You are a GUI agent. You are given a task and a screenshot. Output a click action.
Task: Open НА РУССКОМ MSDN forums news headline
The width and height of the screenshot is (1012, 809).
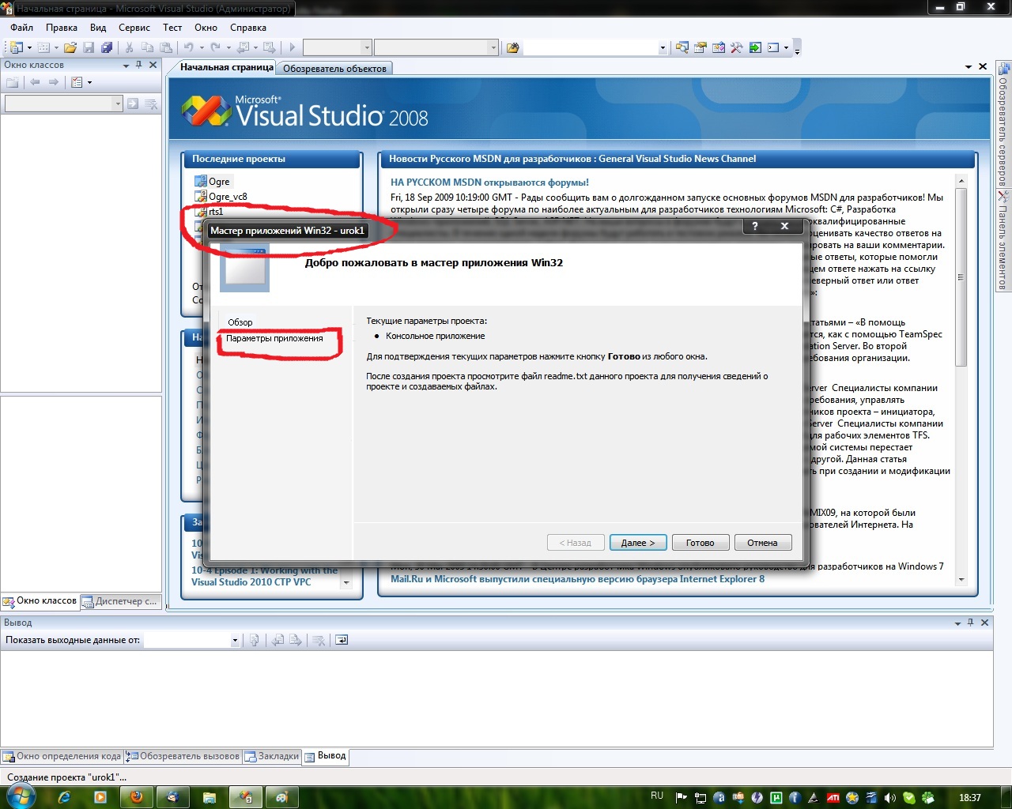pos(489,182)
